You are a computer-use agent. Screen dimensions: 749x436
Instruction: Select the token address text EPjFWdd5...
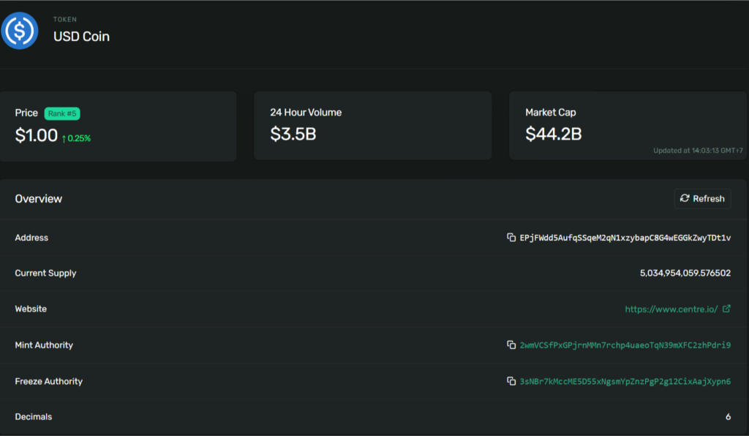[625, 238]
